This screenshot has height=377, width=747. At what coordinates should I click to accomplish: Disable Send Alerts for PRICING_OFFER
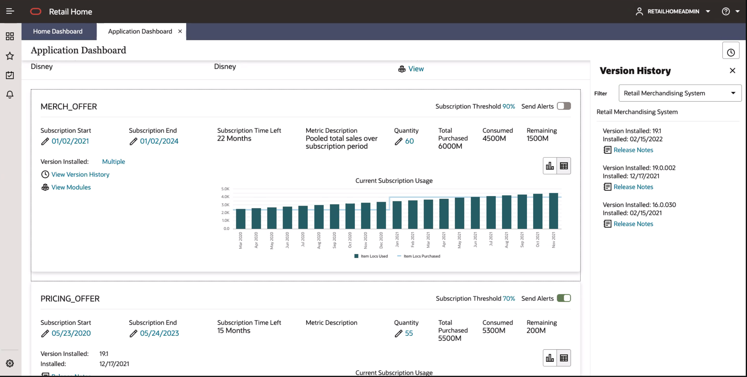tap(564, 298)
